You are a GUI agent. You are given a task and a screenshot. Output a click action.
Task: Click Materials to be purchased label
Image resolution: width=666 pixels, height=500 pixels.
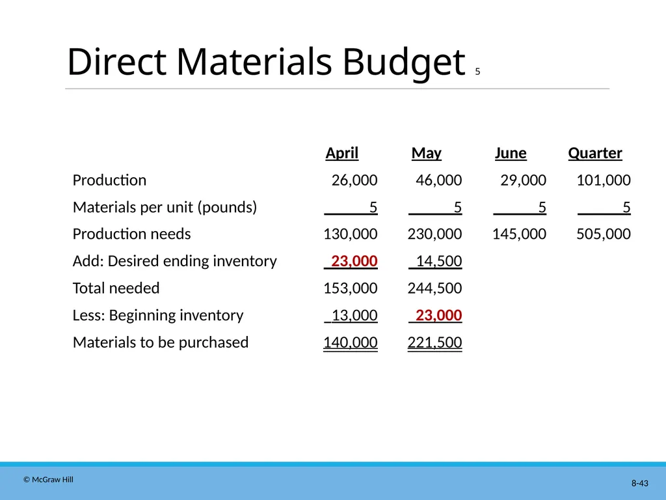point(161,342)
